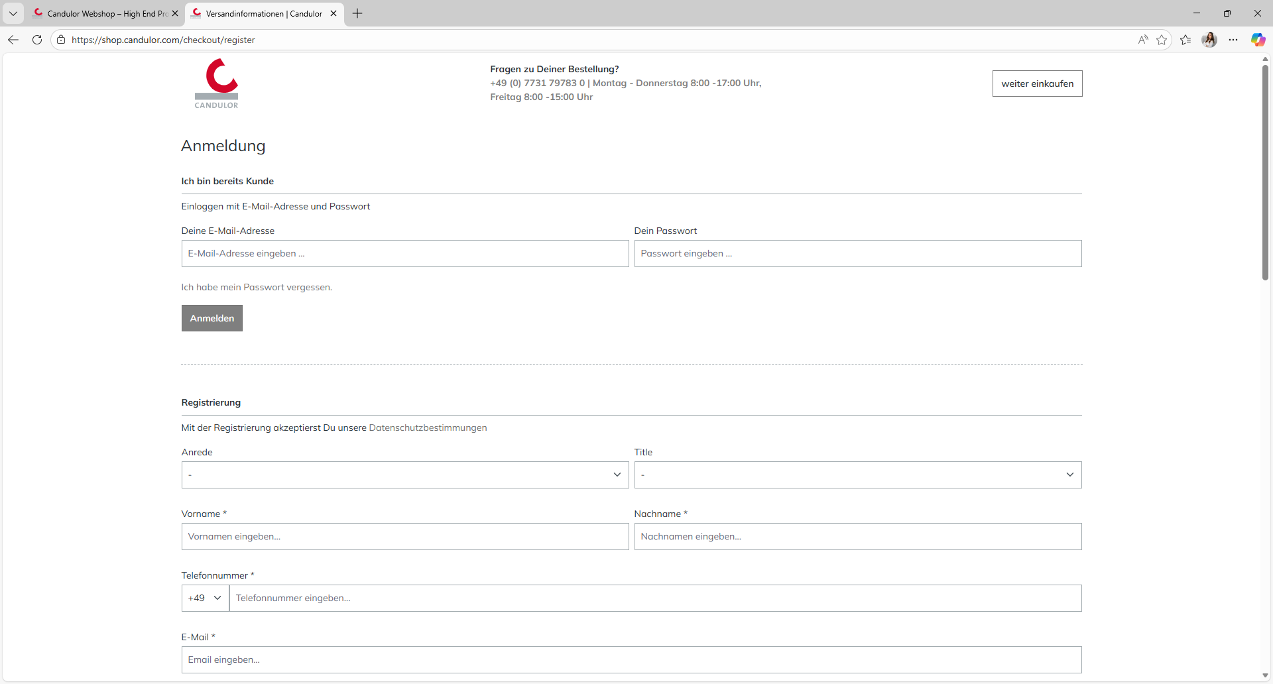Open the browser profile avatar
This screenshot has height=684, width=1273.
tap(1209, 40)
